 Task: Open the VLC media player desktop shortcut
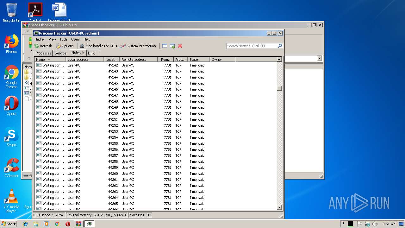[x=11, y=201]
